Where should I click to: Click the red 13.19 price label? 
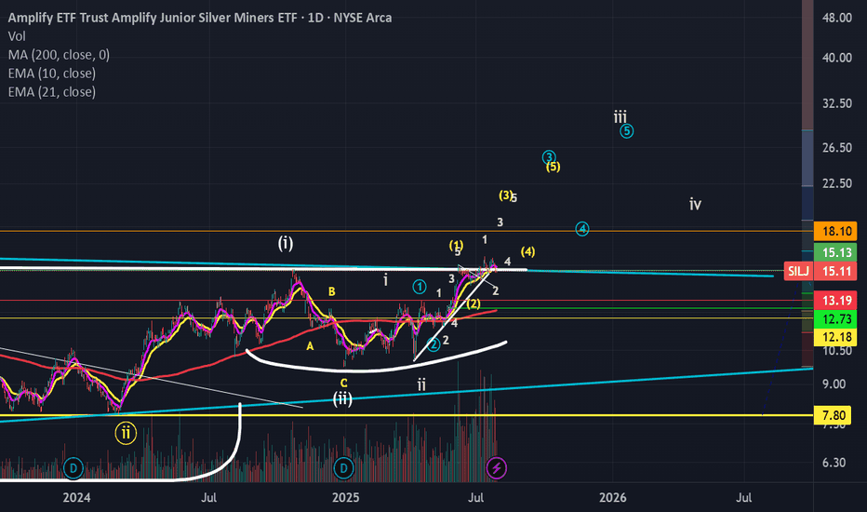[835, 301]
